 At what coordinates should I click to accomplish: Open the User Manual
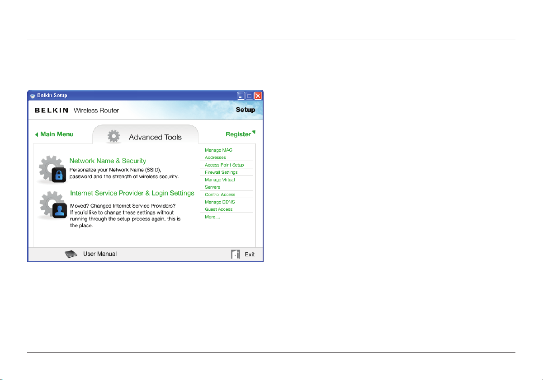coord(100,254)
